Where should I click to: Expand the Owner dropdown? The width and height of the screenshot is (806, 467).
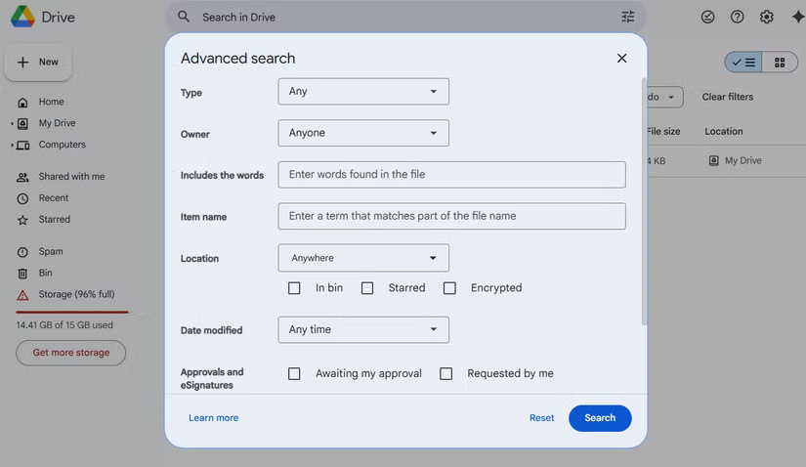[x=363, y=133]
